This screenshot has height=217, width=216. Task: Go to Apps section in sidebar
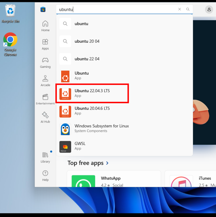(45, 44)
